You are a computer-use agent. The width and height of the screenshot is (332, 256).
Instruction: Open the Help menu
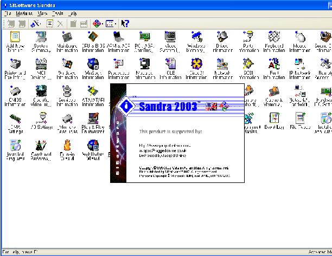point(72,14)
